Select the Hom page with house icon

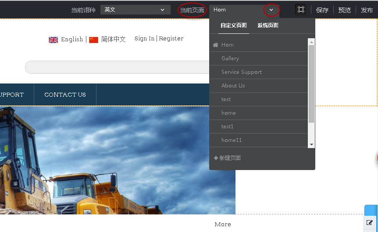227,45
